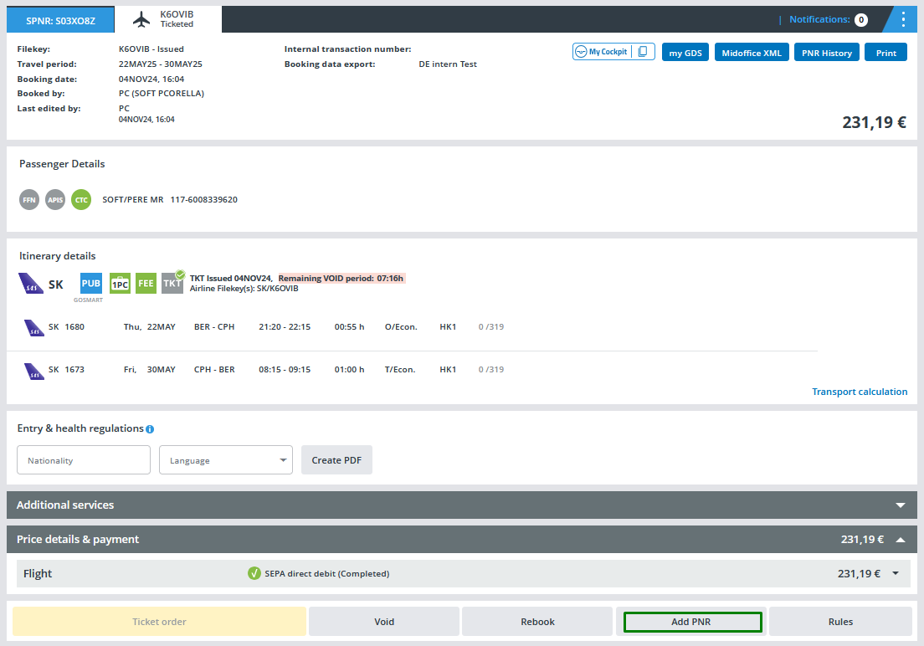Screen dimensions: 924x646
Task: Click the Void button
Action: (x=384, y=622)
